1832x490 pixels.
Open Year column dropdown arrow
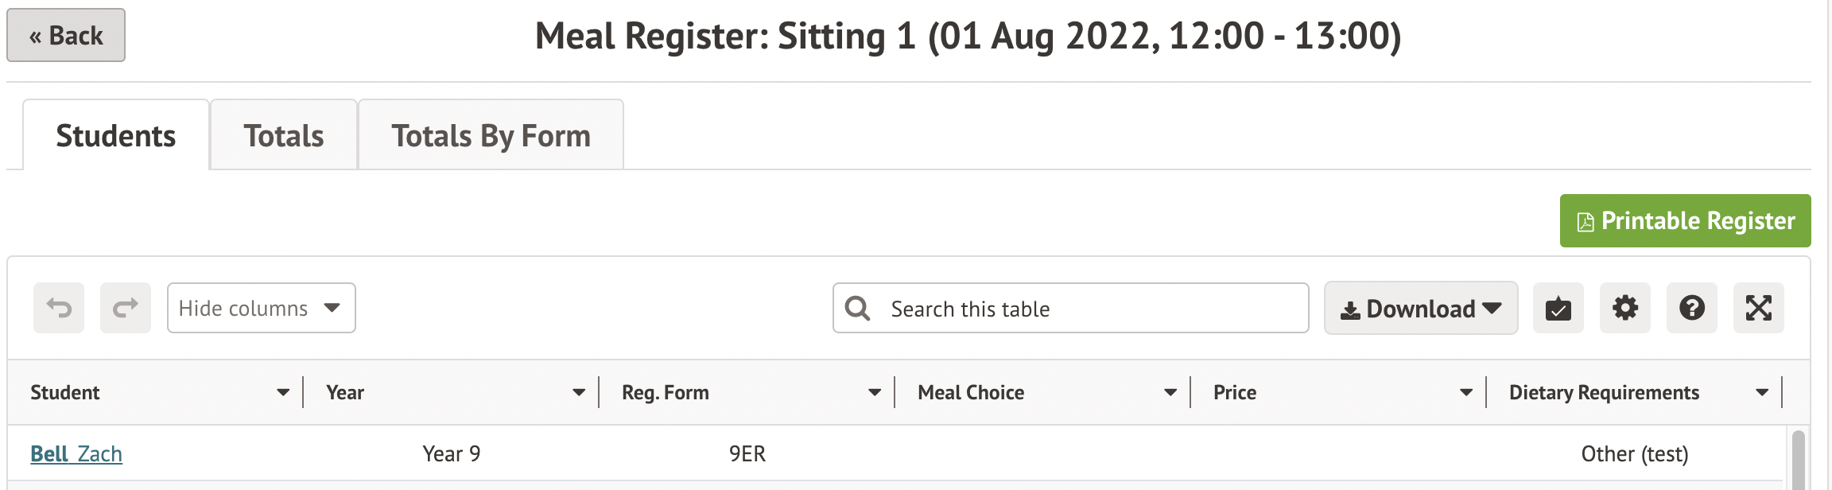coord(579,392)
